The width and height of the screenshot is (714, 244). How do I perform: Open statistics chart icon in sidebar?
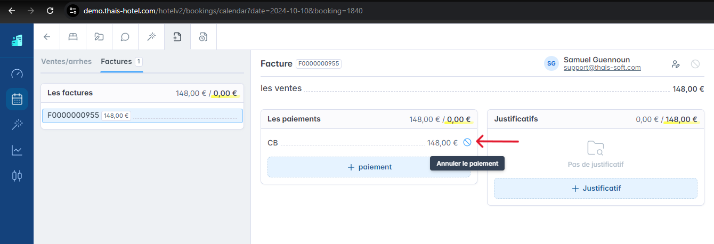click(x=17, y=150)
